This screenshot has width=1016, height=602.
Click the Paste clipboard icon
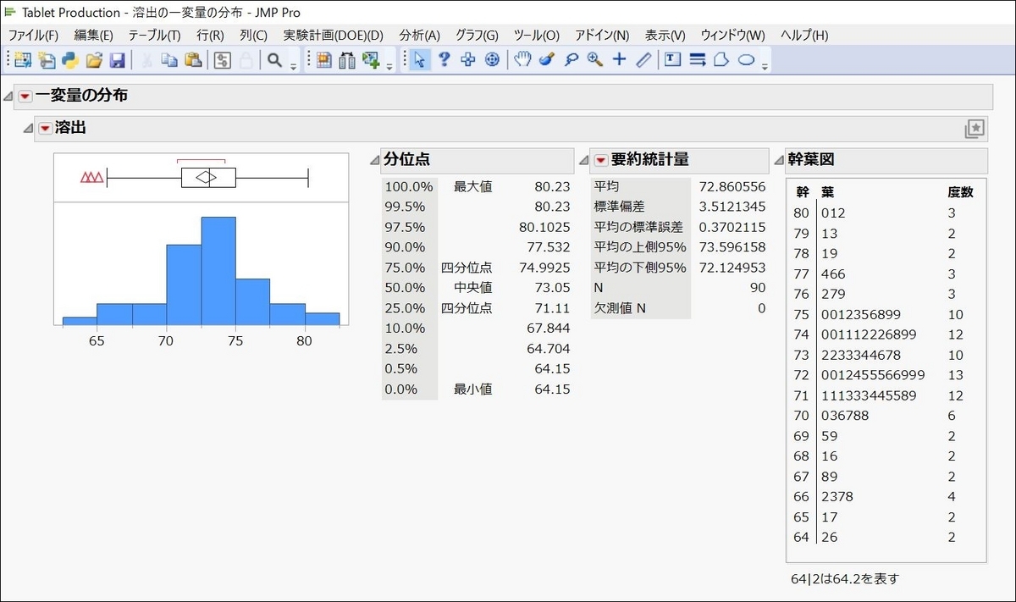coord(193,60)
